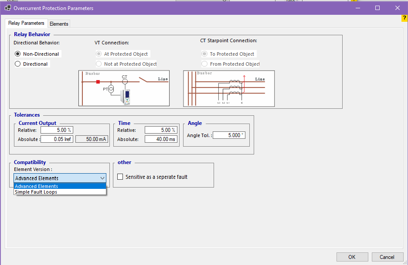
Task: Select the Directional radio button
Action: click(18, 64)
